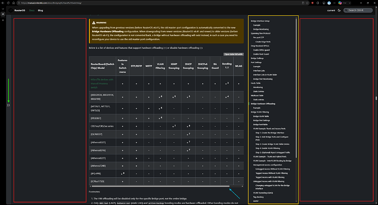Open the 'current' version selector
Image resolution: width=378 pixels, height=205 pixels.
click(331, 10)
